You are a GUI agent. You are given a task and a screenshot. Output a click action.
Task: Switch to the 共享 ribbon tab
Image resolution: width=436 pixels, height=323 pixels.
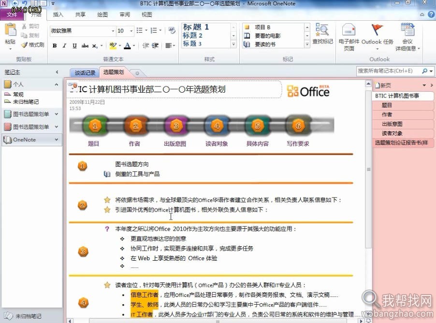click(80, 14)
